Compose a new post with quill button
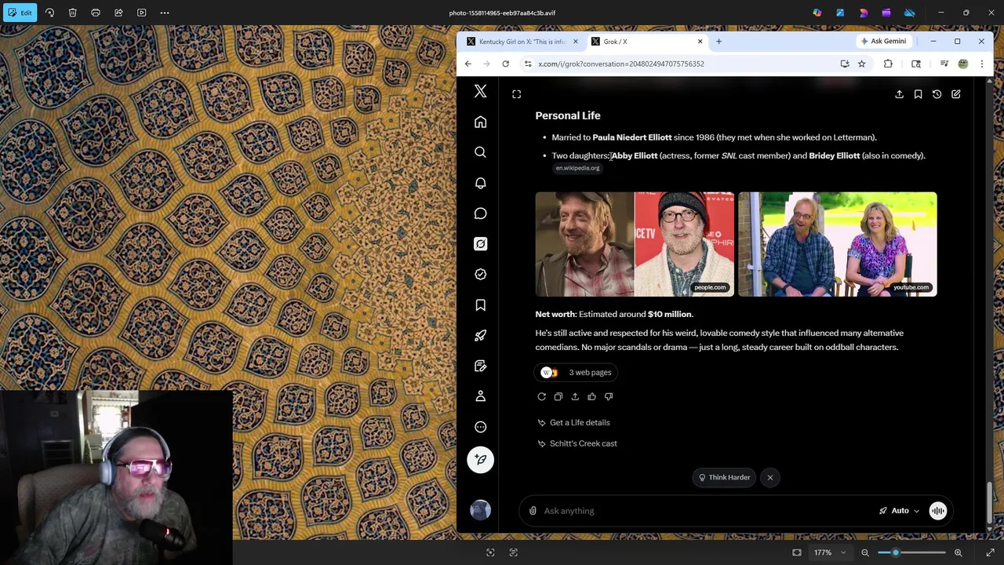 [481, 460]
